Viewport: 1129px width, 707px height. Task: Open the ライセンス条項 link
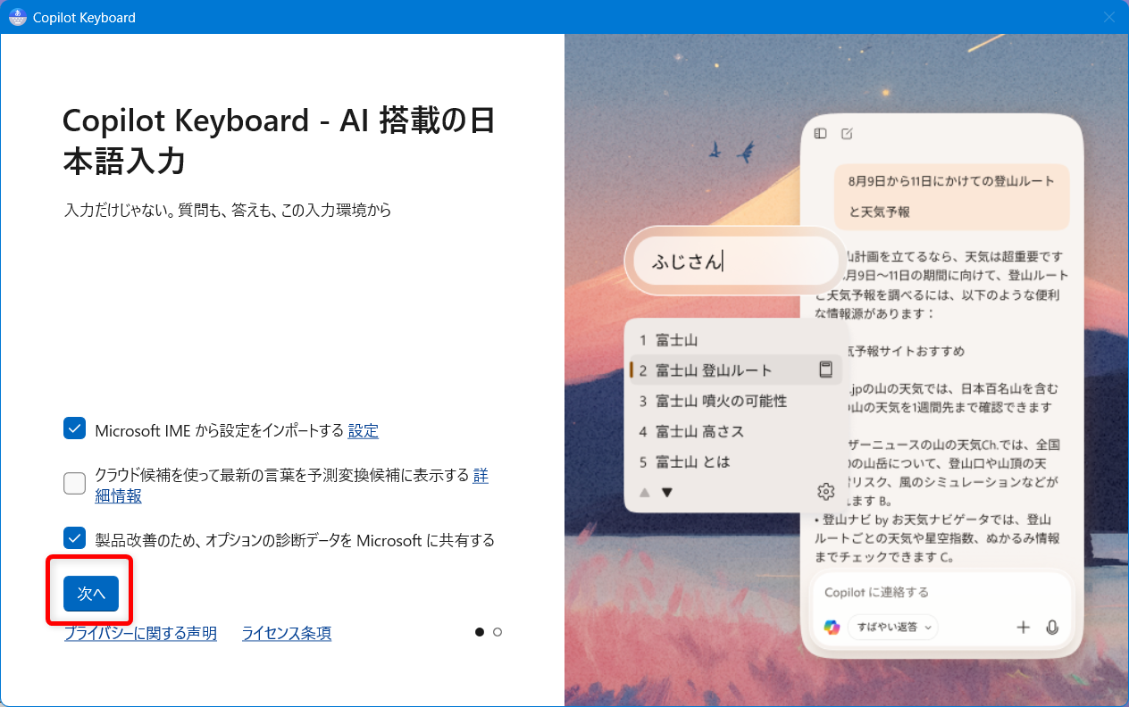click(x=287, y=633)
